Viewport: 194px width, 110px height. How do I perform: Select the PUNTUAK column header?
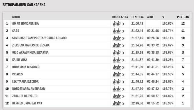[x=183, y=17]
